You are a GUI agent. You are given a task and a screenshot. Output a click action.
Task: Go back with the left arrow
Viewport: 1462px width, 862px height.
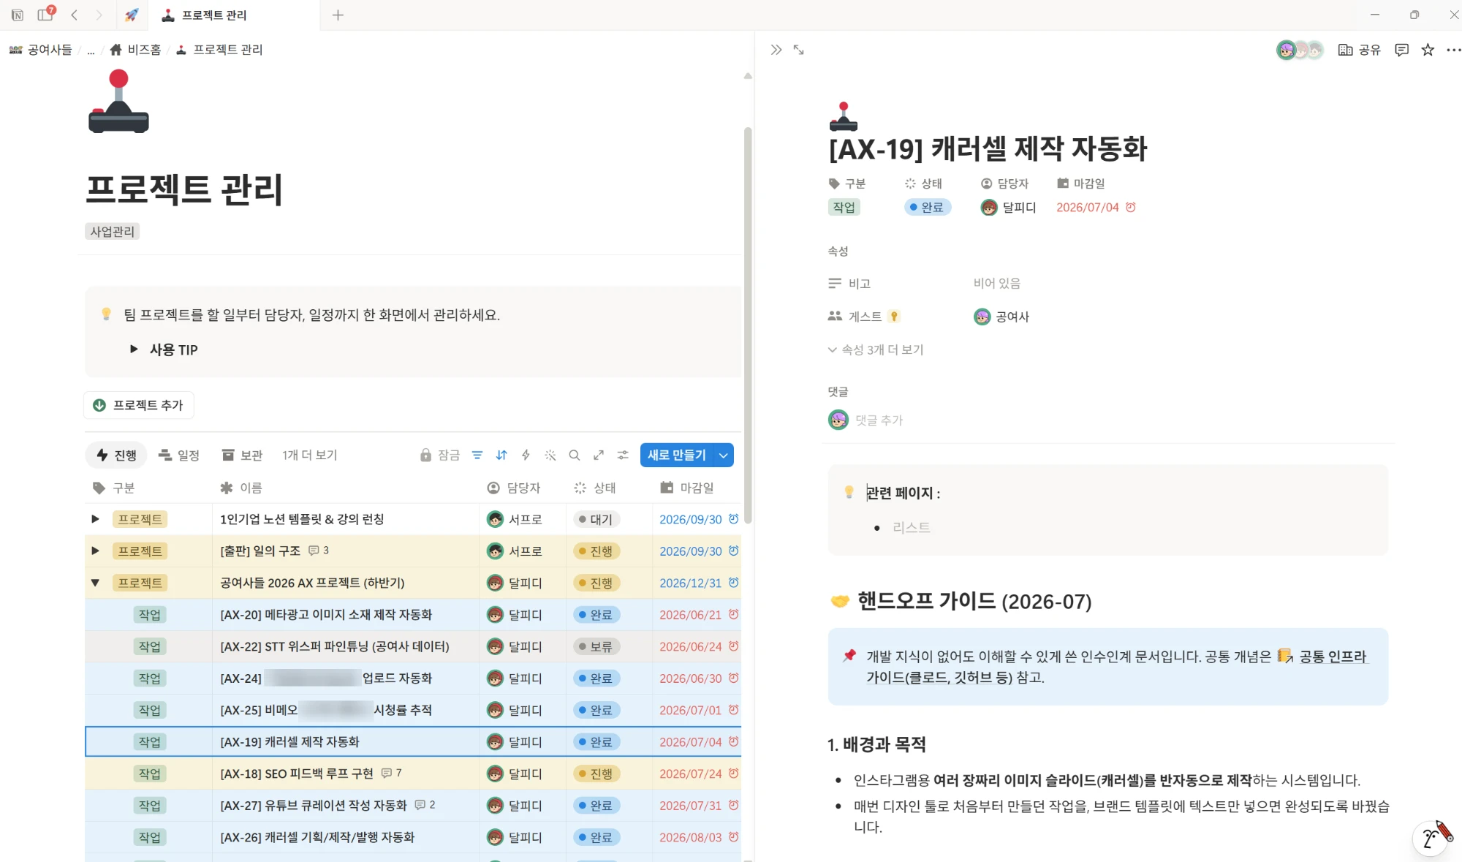pyautogui.click(x=74, y=15)
